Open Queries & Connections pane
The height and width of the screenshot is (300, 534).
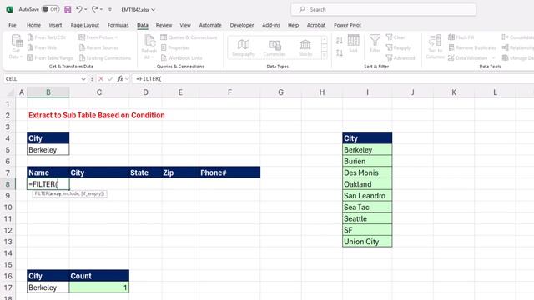tap(189, 37)
